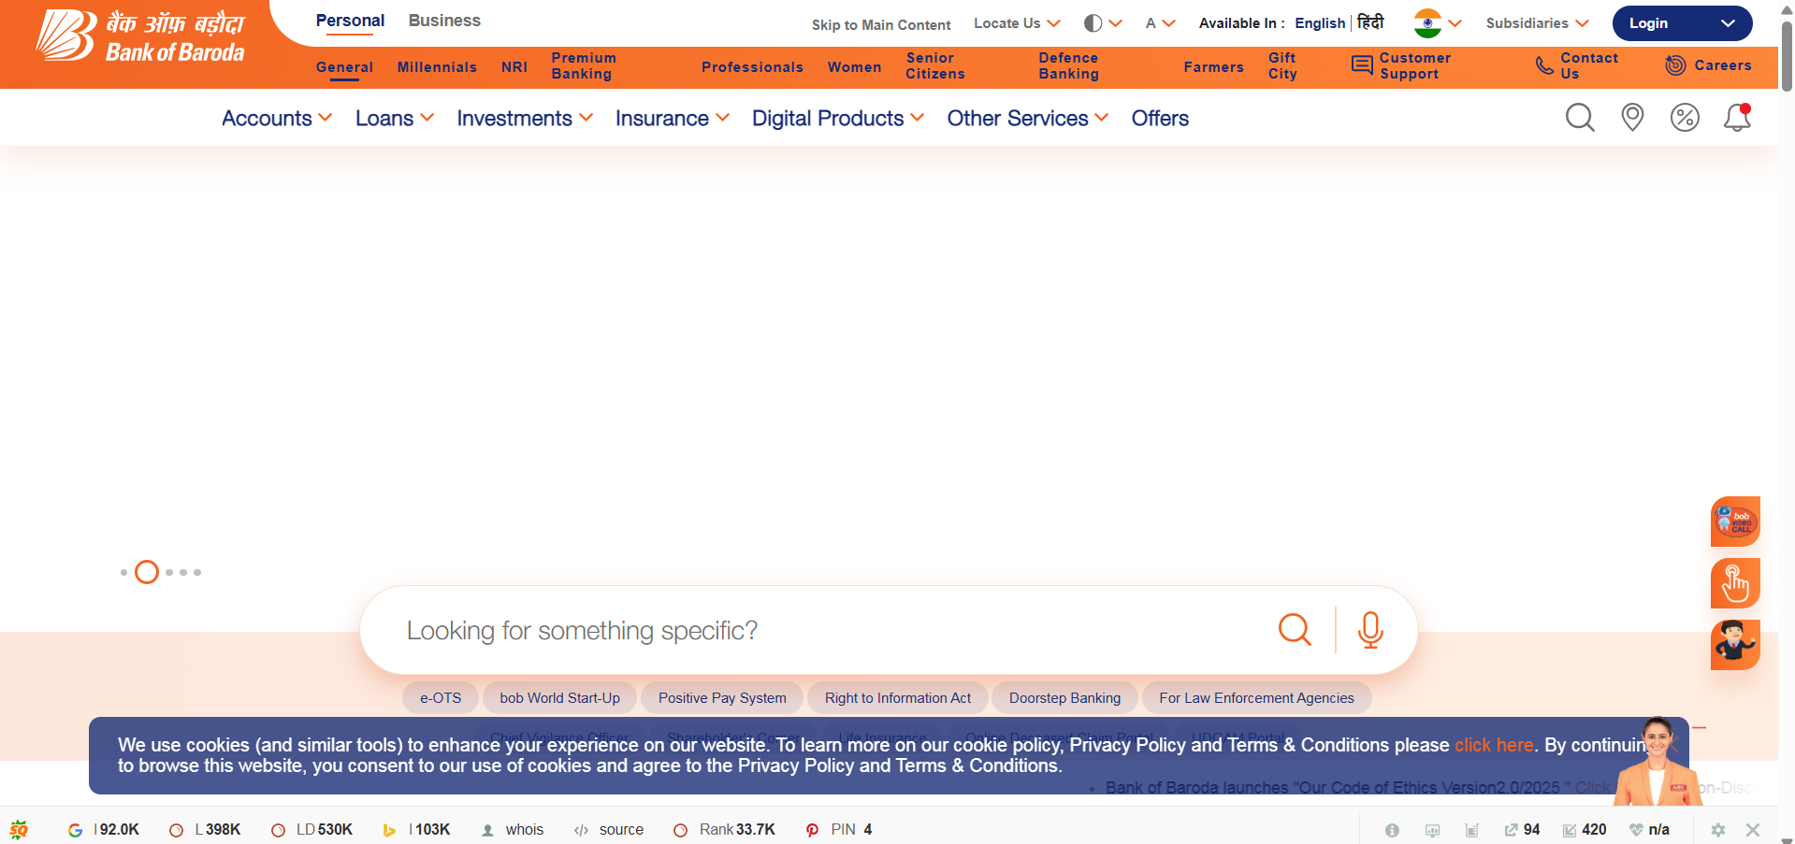Select the NRI segment

(x=514, y=67)
